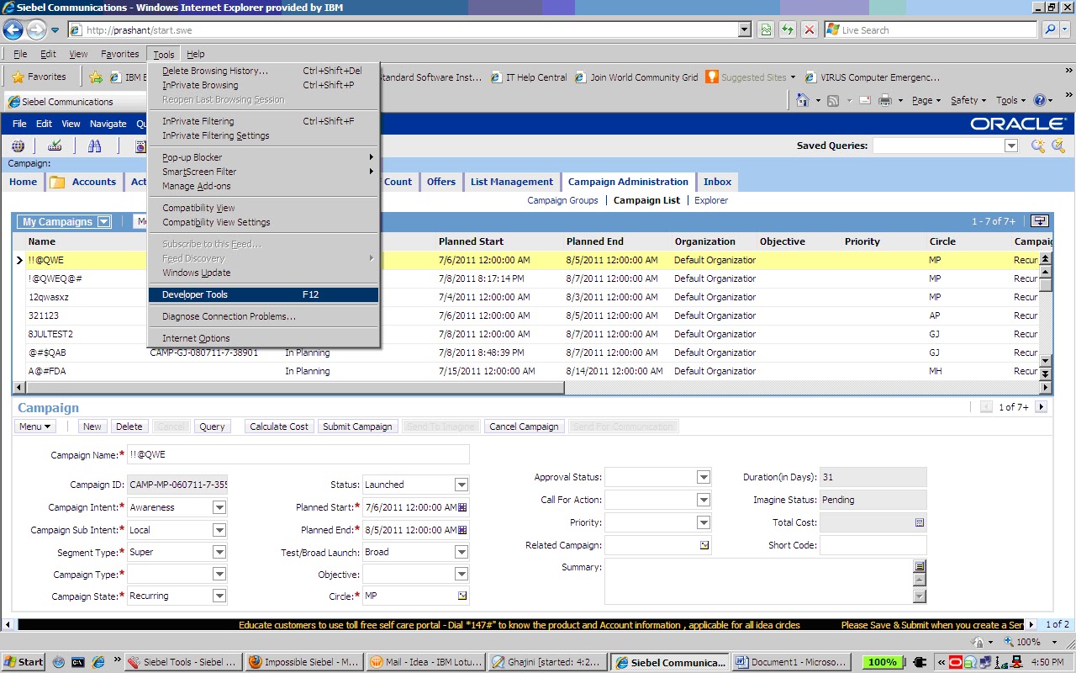1076x673 pixels.
Task: Click the Submit Campaign button
Action: 357,426
